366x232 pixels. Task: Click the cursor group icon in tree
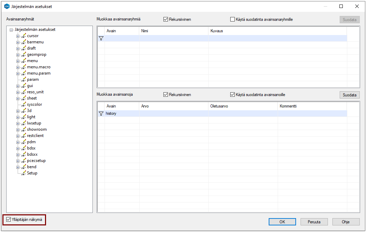coord(24,36)
